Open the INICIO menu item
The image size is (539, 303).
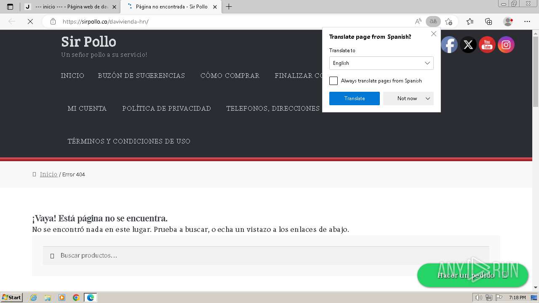pyautogui.click(x=72, y=76)
